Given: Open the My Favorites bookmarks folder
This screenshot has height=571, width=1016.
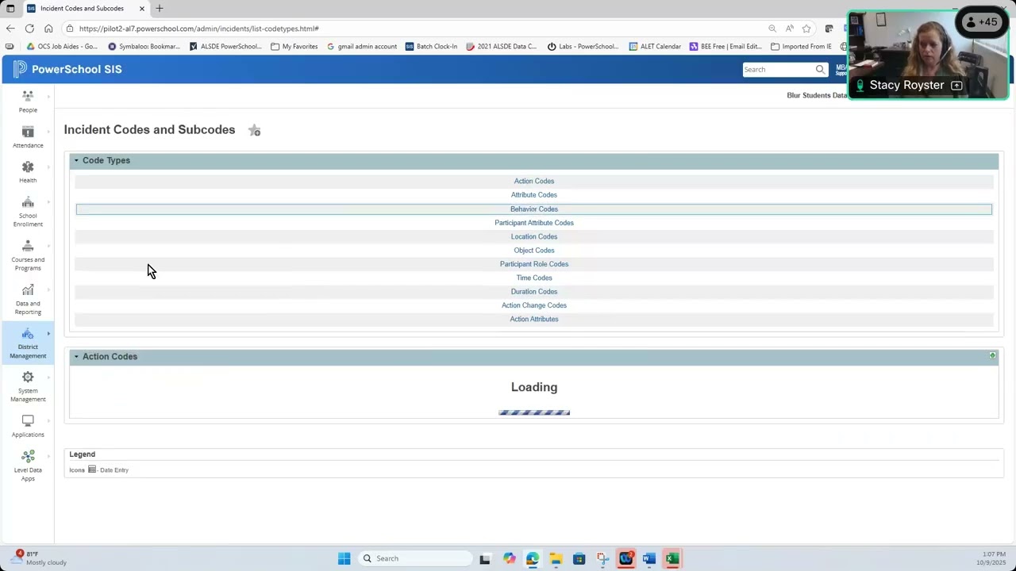Looking at the screenshot, I should (x=294, y=46).
